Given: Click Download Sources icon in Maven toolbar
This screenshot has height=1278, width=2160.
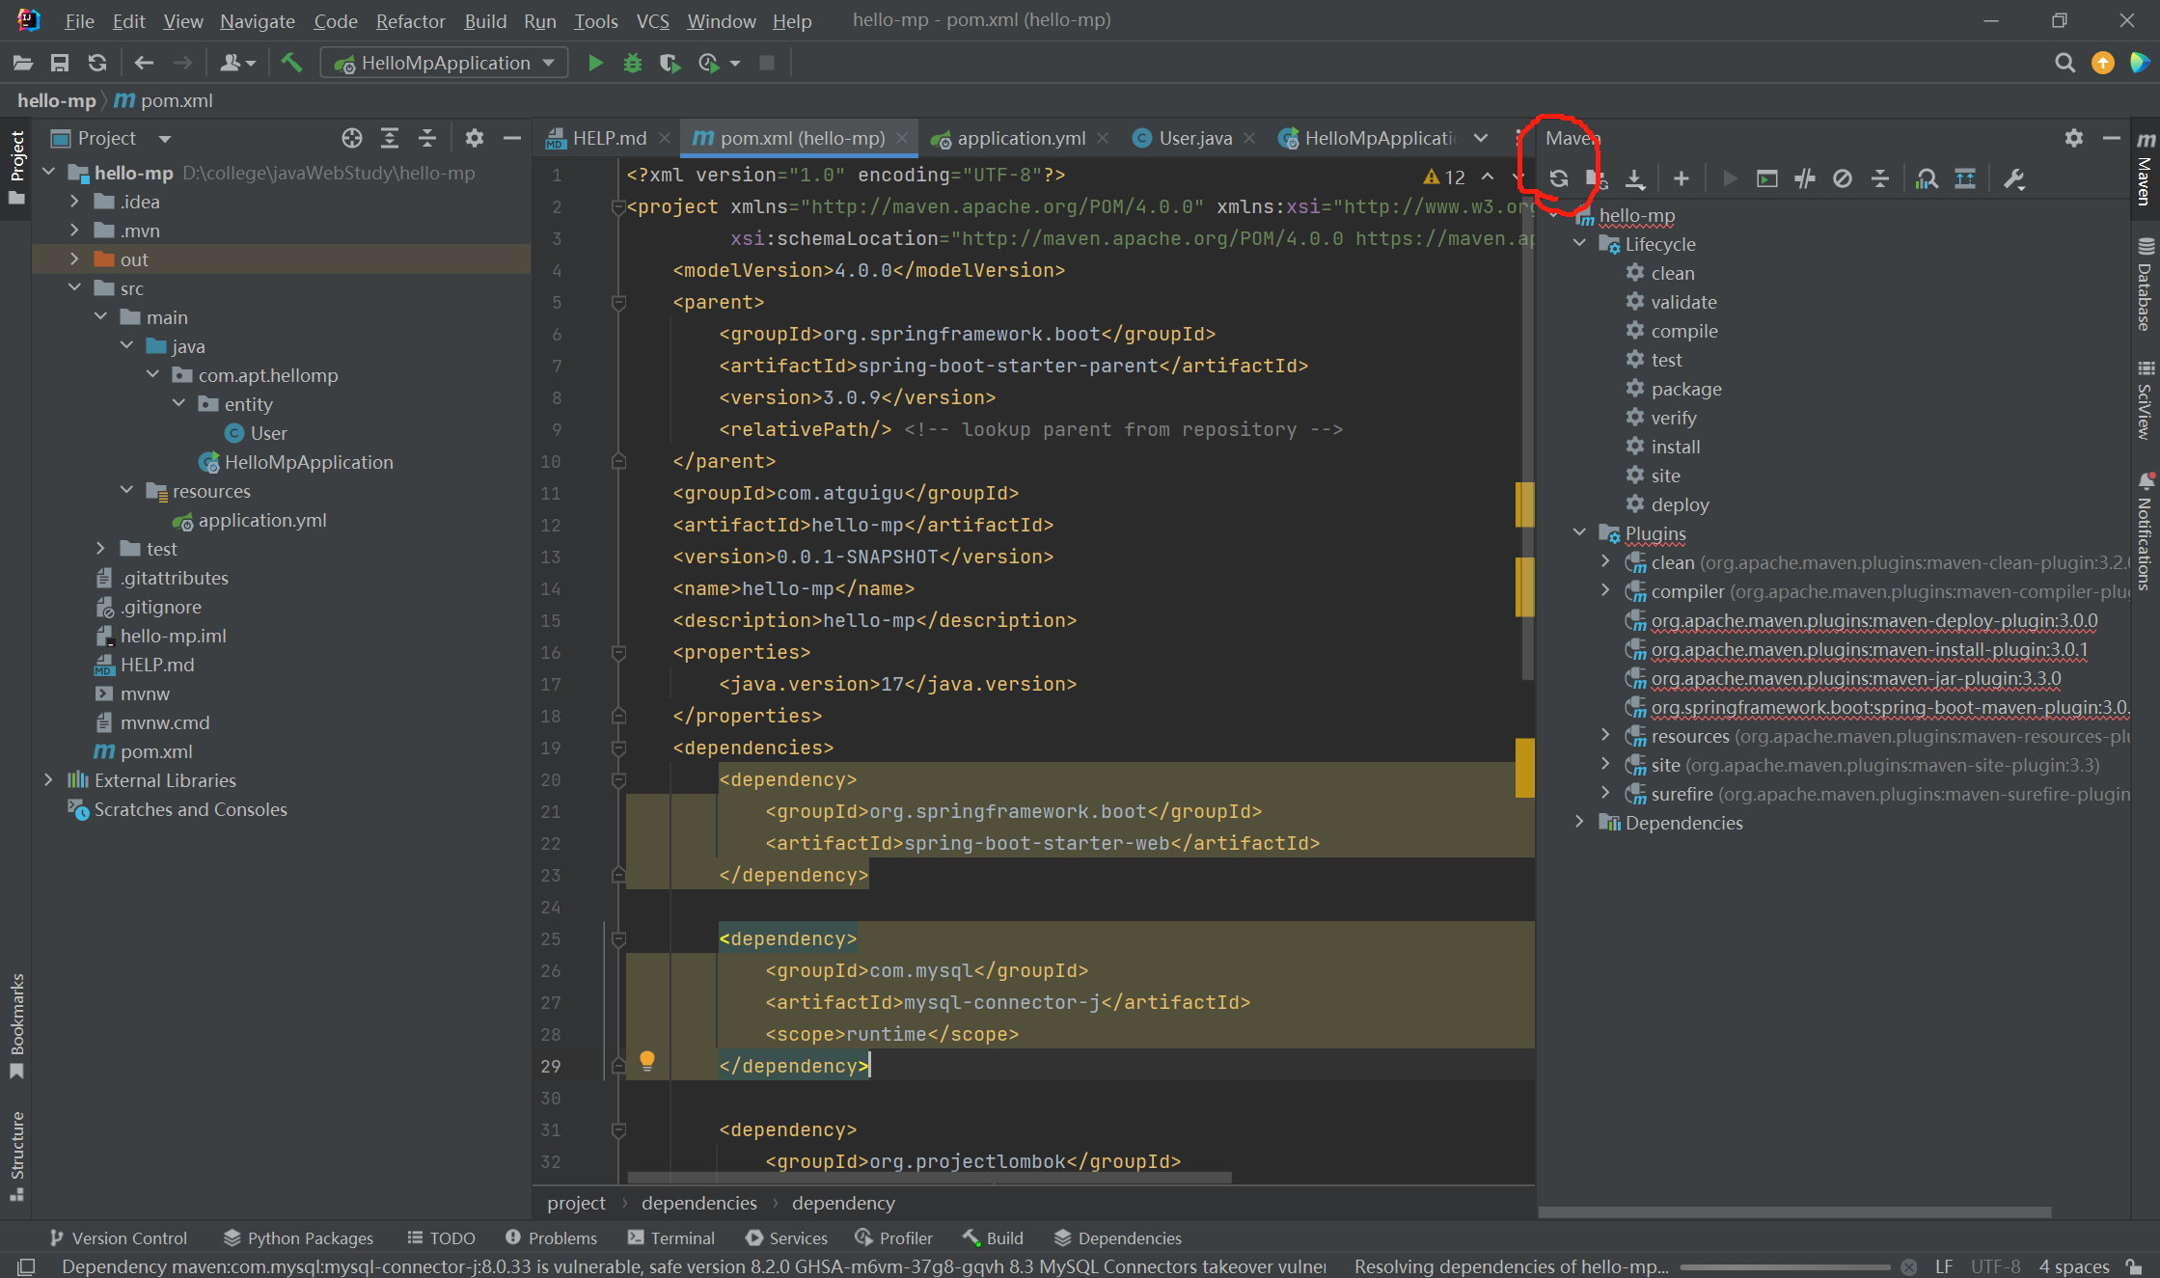Looking at the screenshot, I should (1634, 178).
